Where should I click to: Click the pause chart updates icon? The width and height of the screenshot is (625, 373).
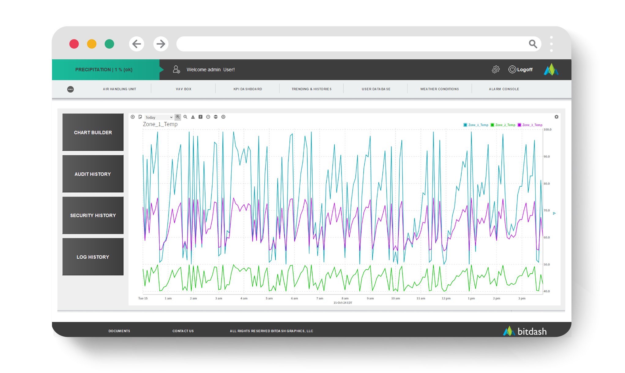pos(223,117)
